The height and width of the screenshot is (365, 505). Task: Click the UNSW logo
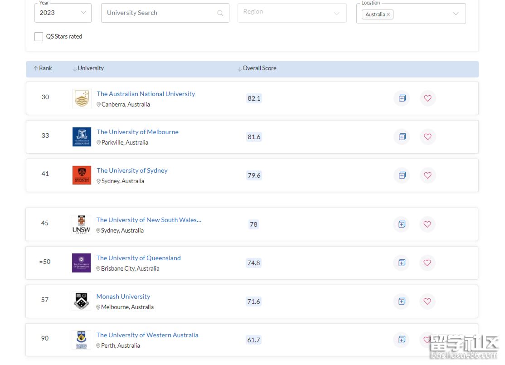point(82,224)
